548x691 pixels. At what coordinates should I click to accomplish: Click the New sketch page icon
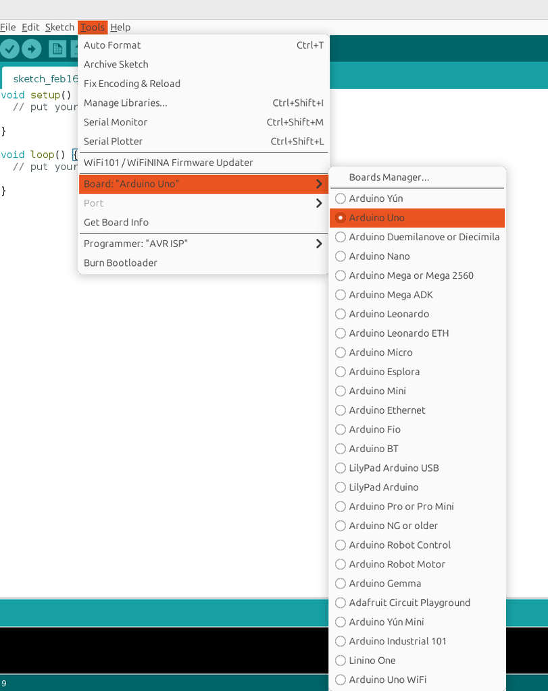coord(57,49)
